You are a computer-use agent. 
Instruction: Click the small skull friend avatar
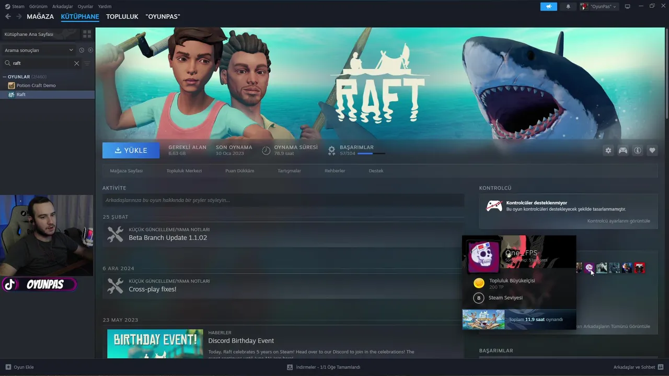pos(589,268)
